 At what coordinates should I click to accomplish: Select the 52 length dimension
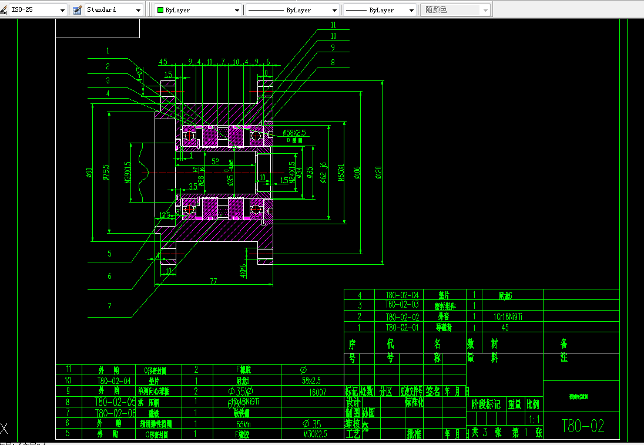tap(215, 161)
